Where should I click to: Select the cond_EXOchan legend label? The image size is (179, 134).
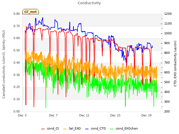(x=127, y=128)
